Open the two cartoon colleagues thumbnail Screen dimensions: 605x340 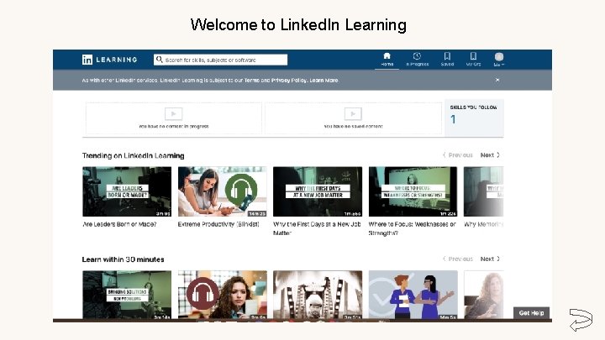click(x=413, y=295)
